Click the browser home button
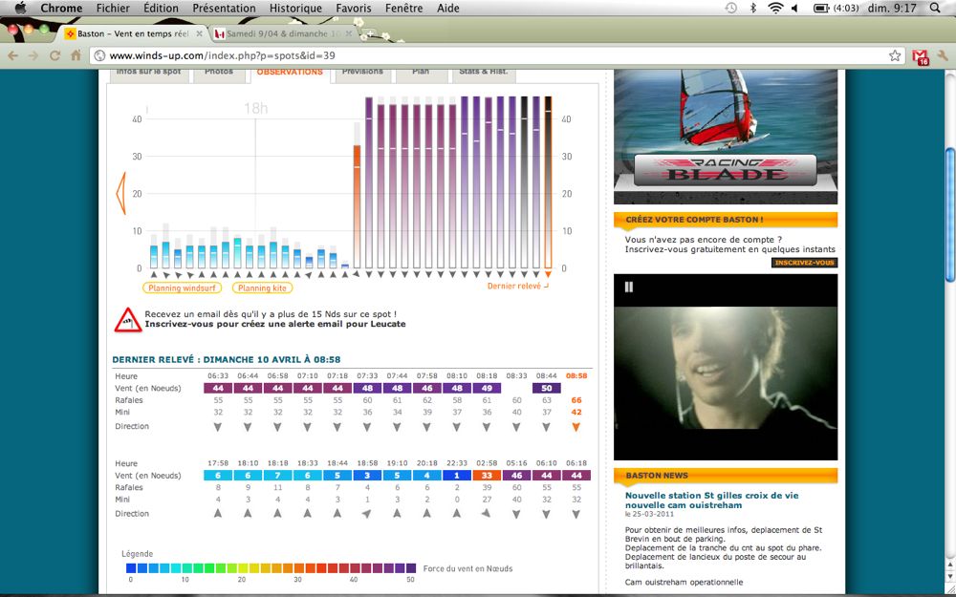The image size is (956, 597). [x=76, y=55]
